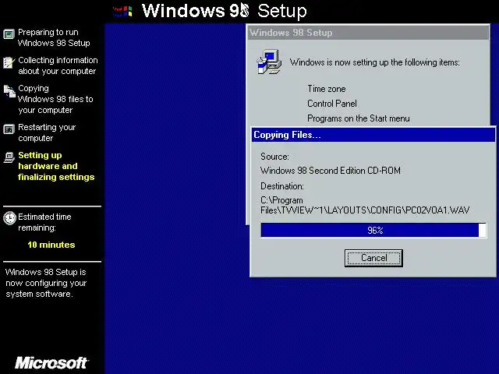
Task: Click the 'Source:' label
Action: coord(274,157)
